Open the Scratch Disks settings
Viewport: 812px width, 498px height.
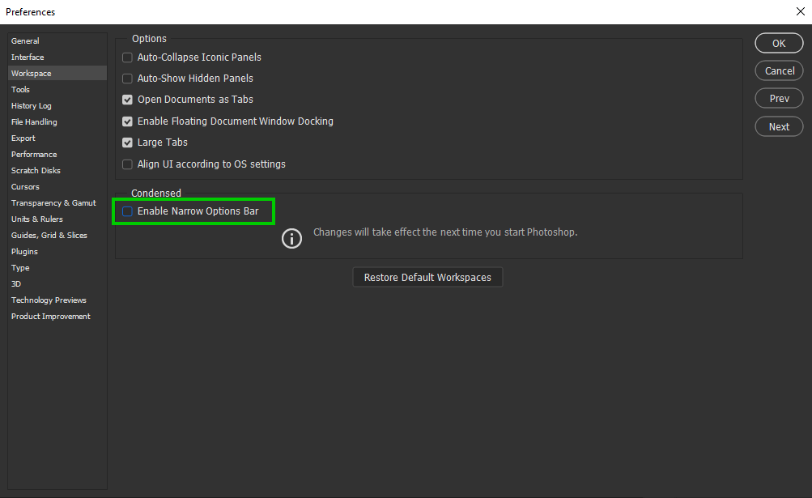pos(36,170)
